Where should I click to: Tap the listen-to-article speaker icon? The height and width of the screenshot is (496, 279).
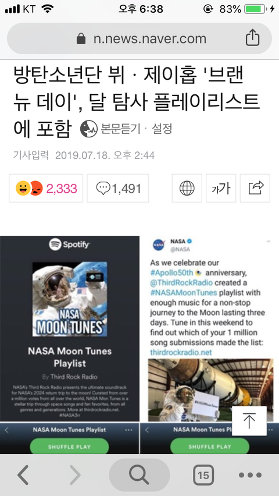[x=89, y=129]
